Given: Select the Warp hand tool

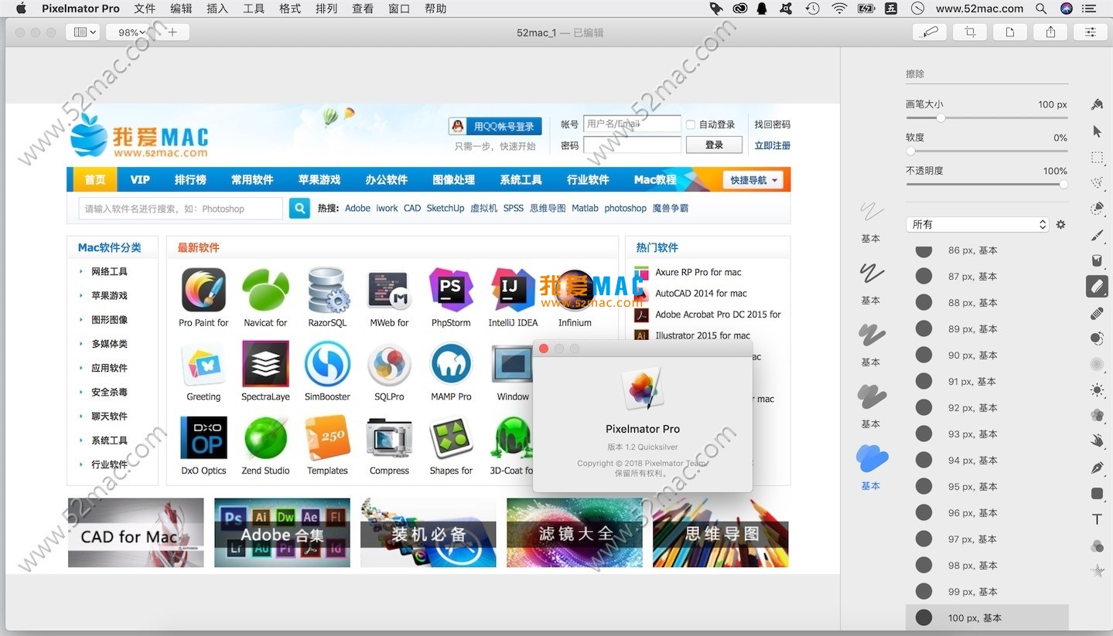Looking at the screenshot, I should pos(1097,441).
